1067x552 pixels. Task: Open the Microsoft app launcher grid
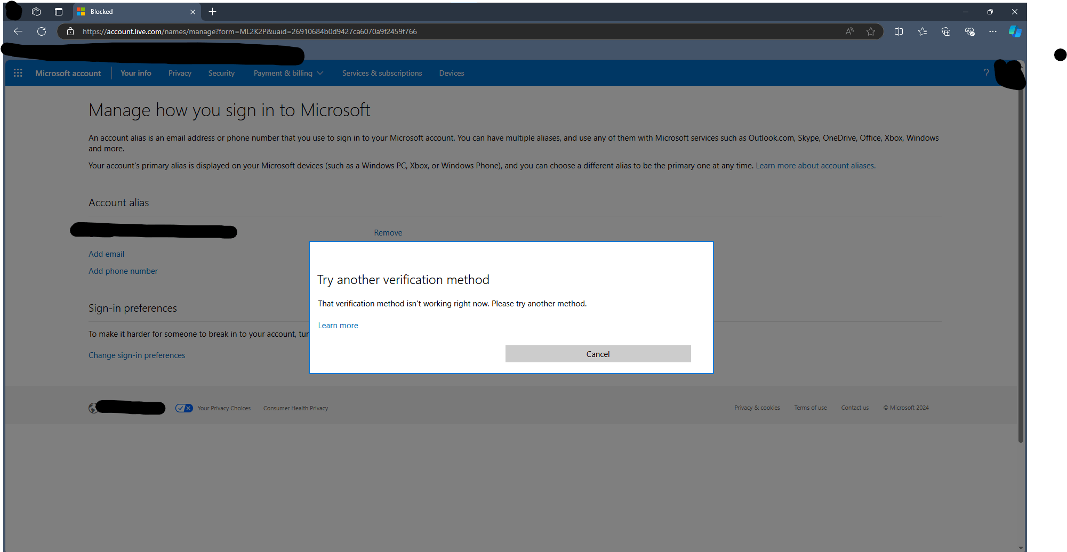[x=18, y=73]
